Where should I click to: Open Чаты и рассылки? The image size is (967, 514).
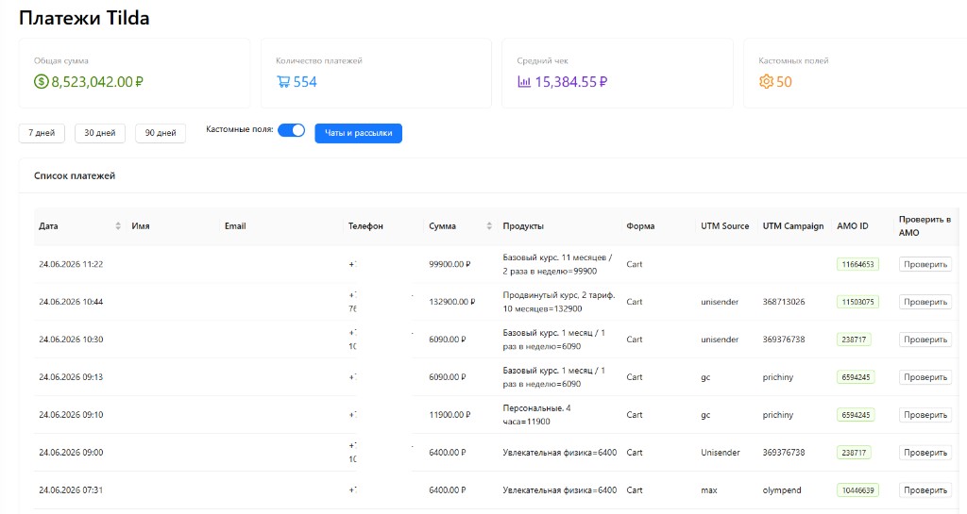click(358, 133)
